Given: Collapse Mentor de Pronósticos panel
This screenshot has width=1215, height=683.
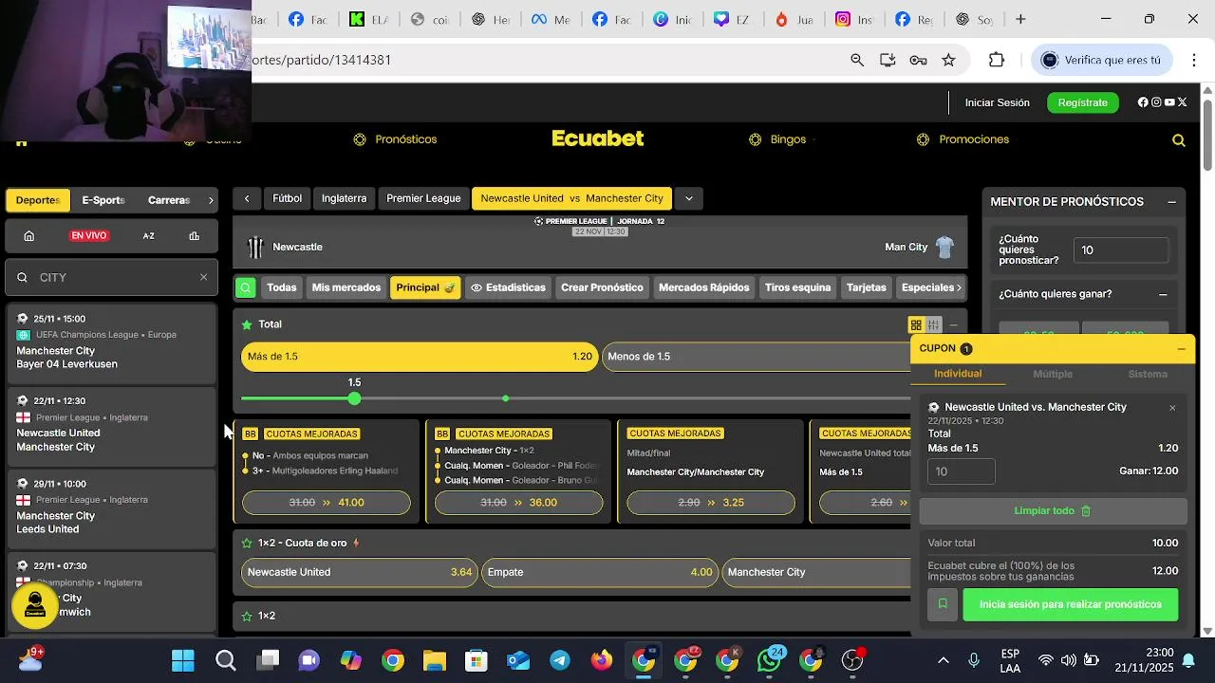Looking at the screenshot, I should 1171,202.
